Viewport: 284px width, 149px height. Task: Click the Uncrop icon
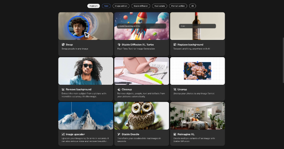[175, 89]
